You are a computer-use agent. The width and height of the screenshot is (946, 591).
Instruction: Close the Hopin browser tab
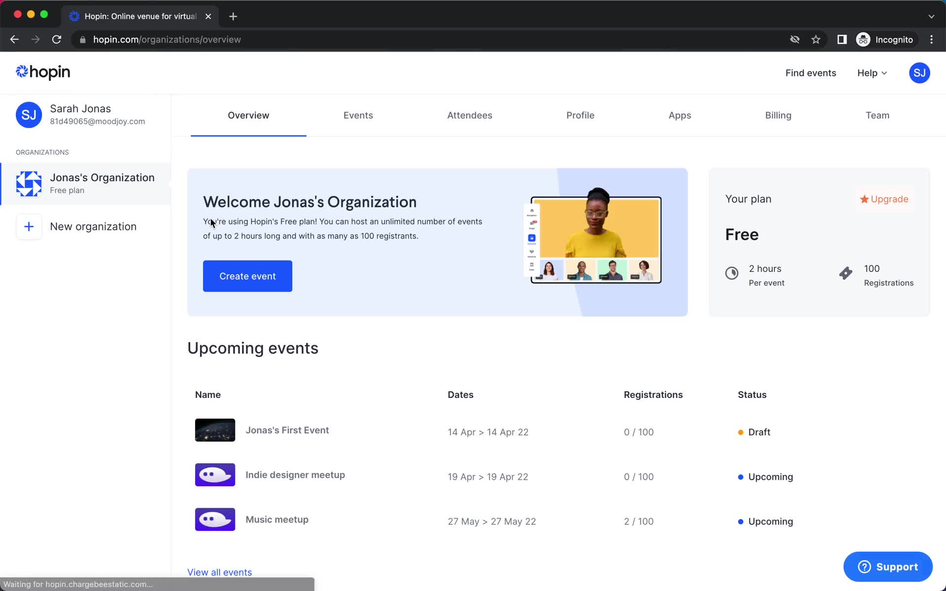(208, 16)
